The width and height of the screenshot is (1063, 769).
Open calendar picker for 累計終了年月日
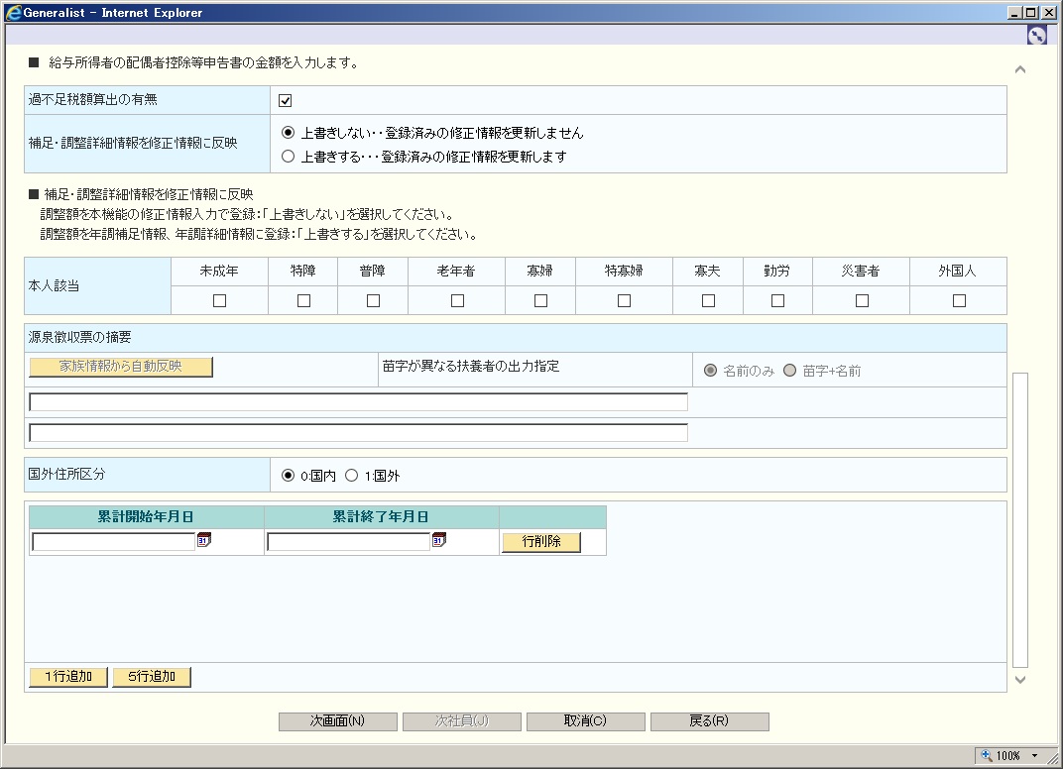click(439, 541)
